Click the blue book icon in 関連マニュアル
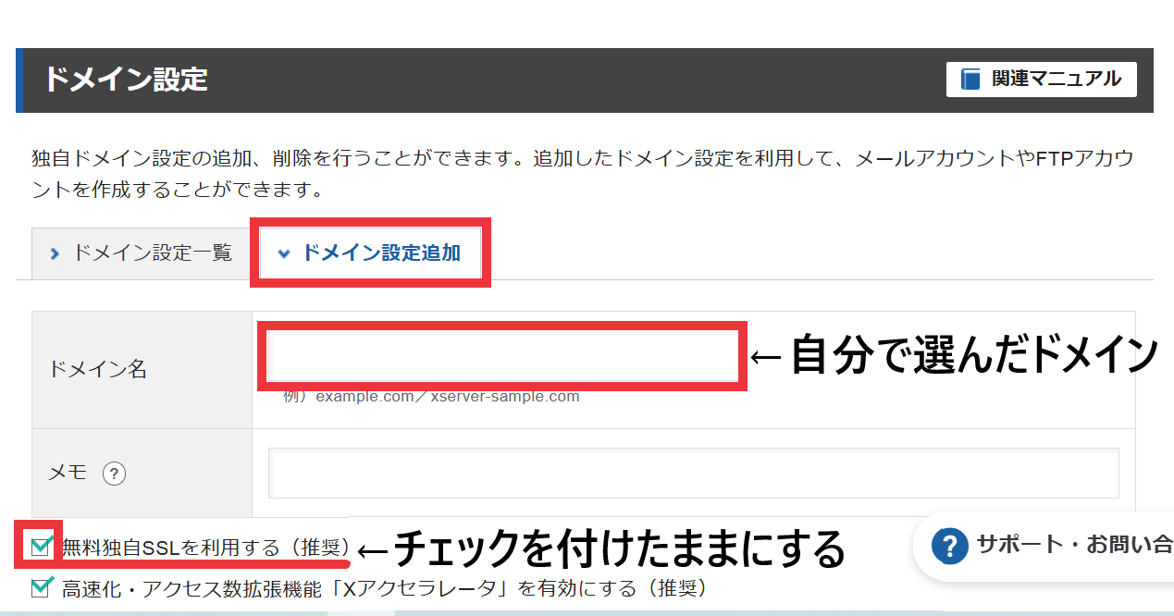 970,80
